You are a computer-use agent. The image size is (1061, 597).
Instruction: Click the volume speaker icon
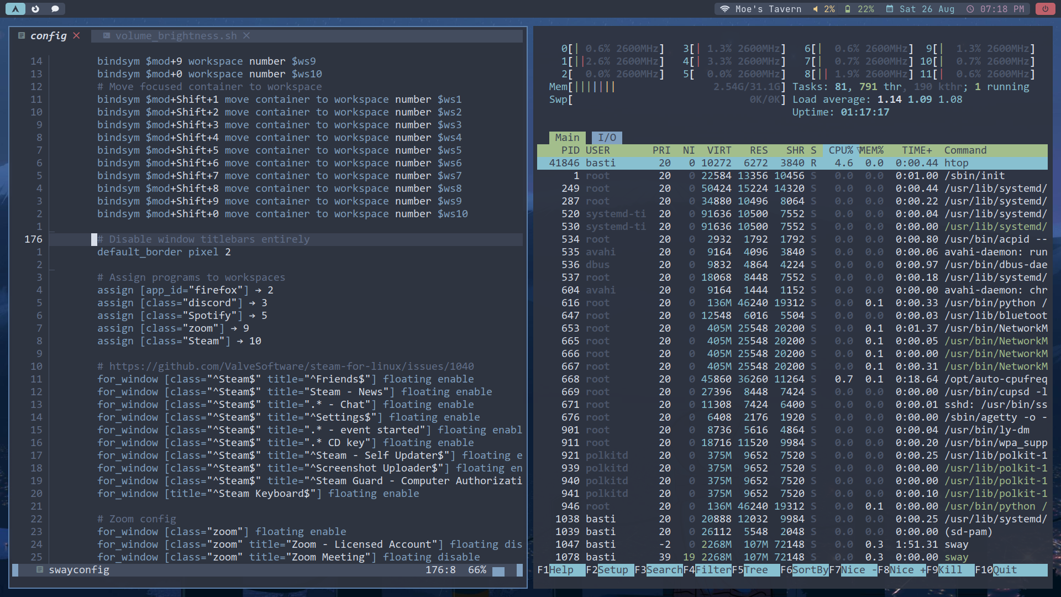click(x=816, y=9)
